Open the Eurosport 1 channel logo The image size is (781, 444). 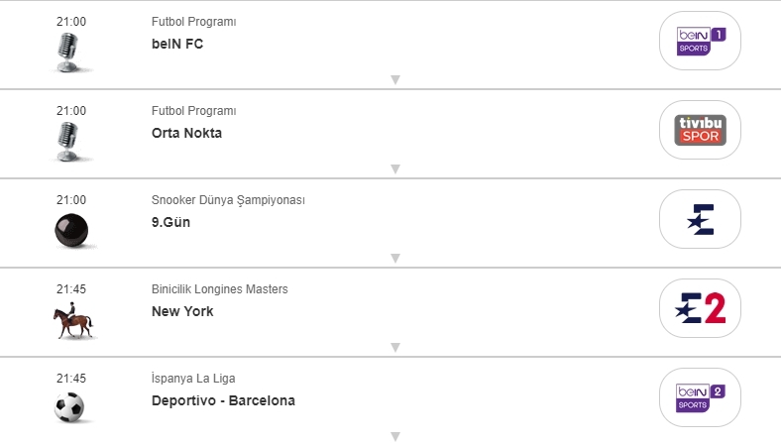[700, 219]
